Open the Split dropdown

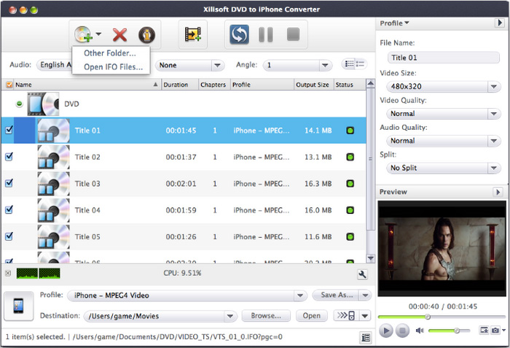click(443, 168)
